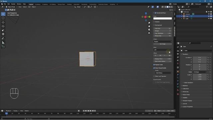Screen dimensions: 213x120
Task: Select the Cursor tool
Action: 3,18
